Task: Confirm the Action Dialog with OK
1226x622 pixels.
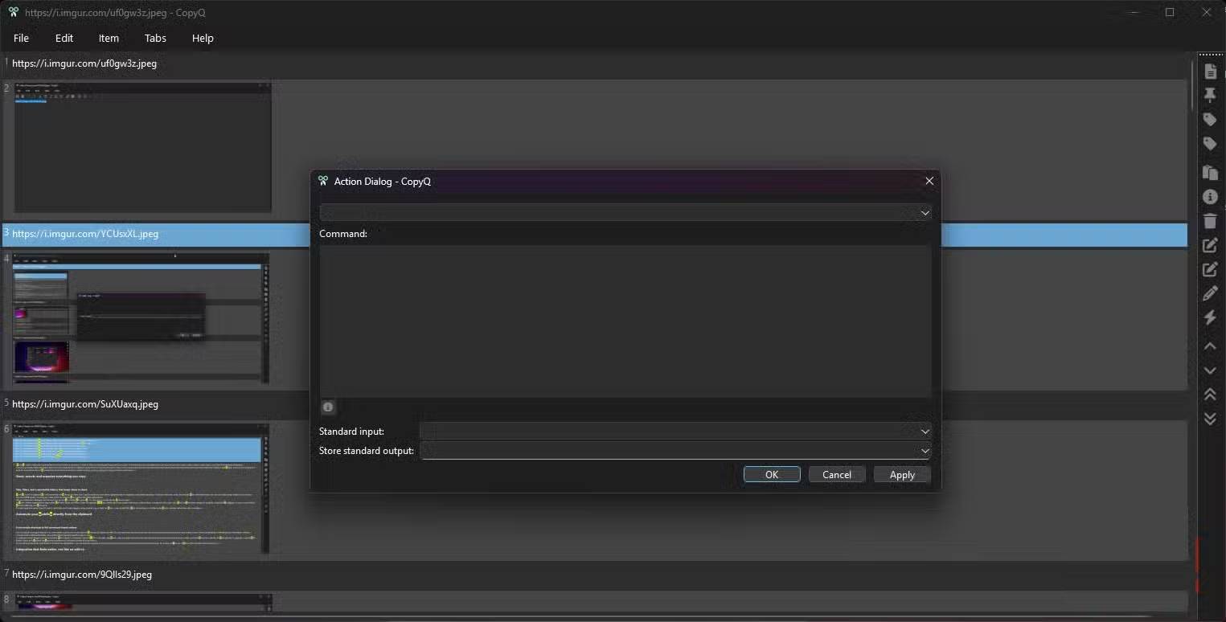Action: pyautogui.click(x=772, y=474)
